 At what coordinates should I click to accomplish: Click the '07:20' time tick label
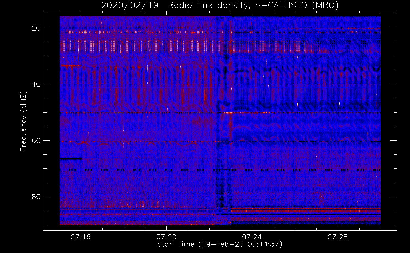click(x=166, y=237)
